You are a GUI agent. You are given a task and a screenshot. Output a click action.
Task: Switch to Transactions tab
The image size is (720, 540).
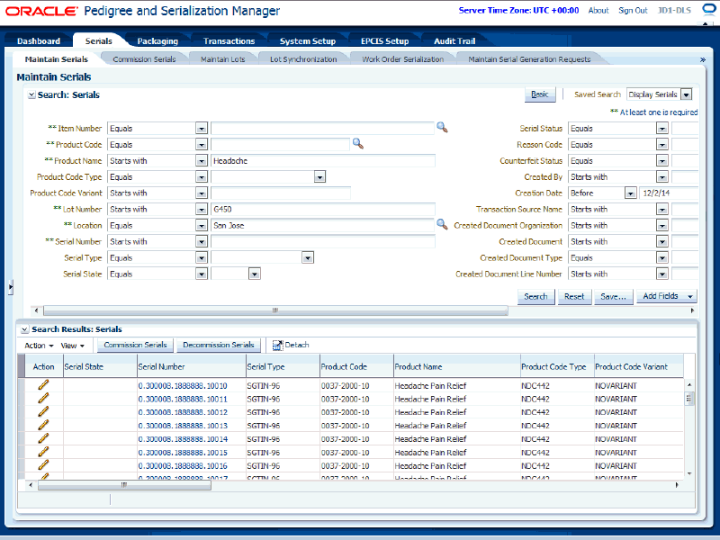(x=229, y=40)
